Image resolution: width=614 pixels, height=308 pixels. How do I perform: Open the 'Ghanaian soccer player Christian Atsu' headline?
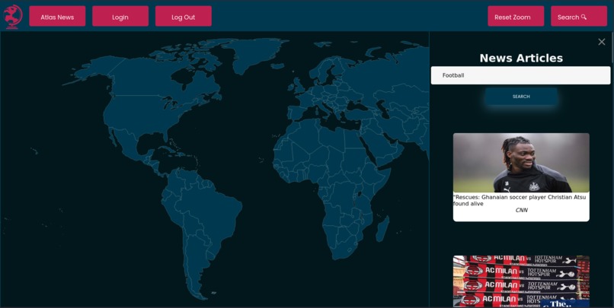click(520, 201)
